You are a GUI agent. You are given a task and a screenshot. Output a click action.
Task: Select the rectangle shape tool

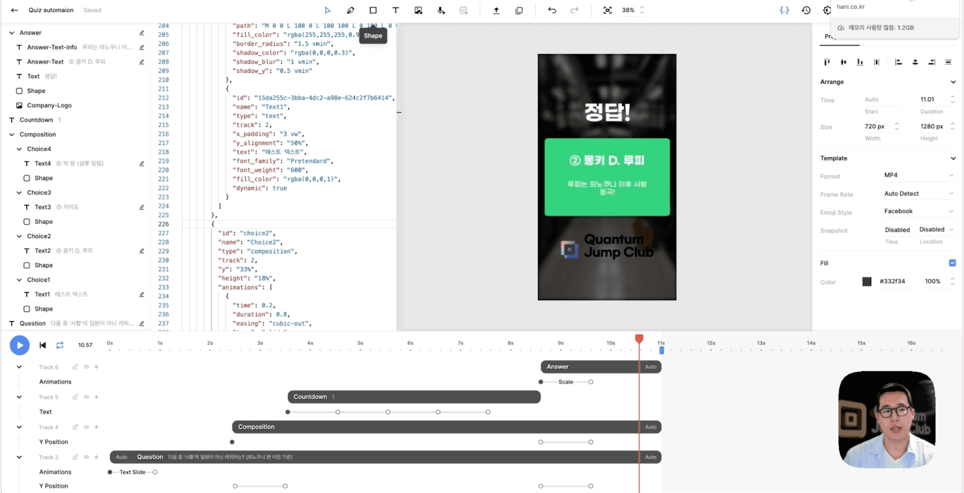pos(373,10)
